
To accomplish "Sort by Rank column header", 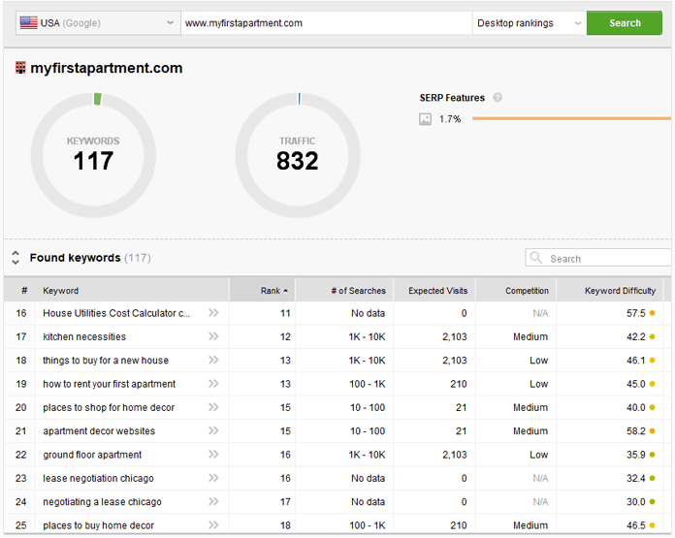I will pos(263,291).
